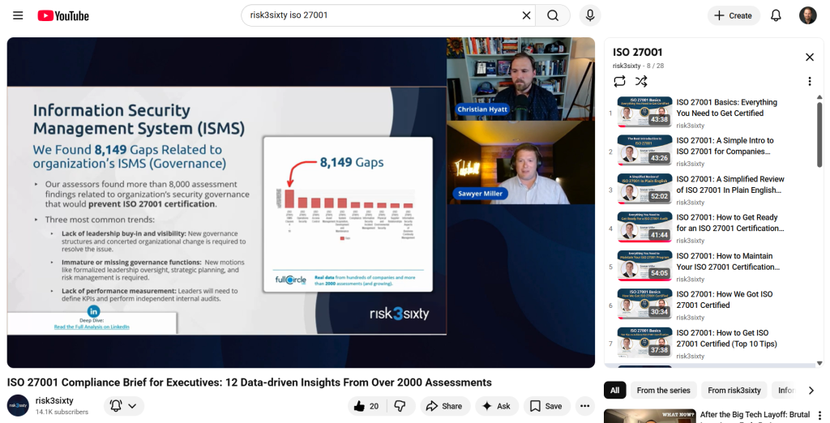
Task: Click the video title text
Action: pos(250,382)
